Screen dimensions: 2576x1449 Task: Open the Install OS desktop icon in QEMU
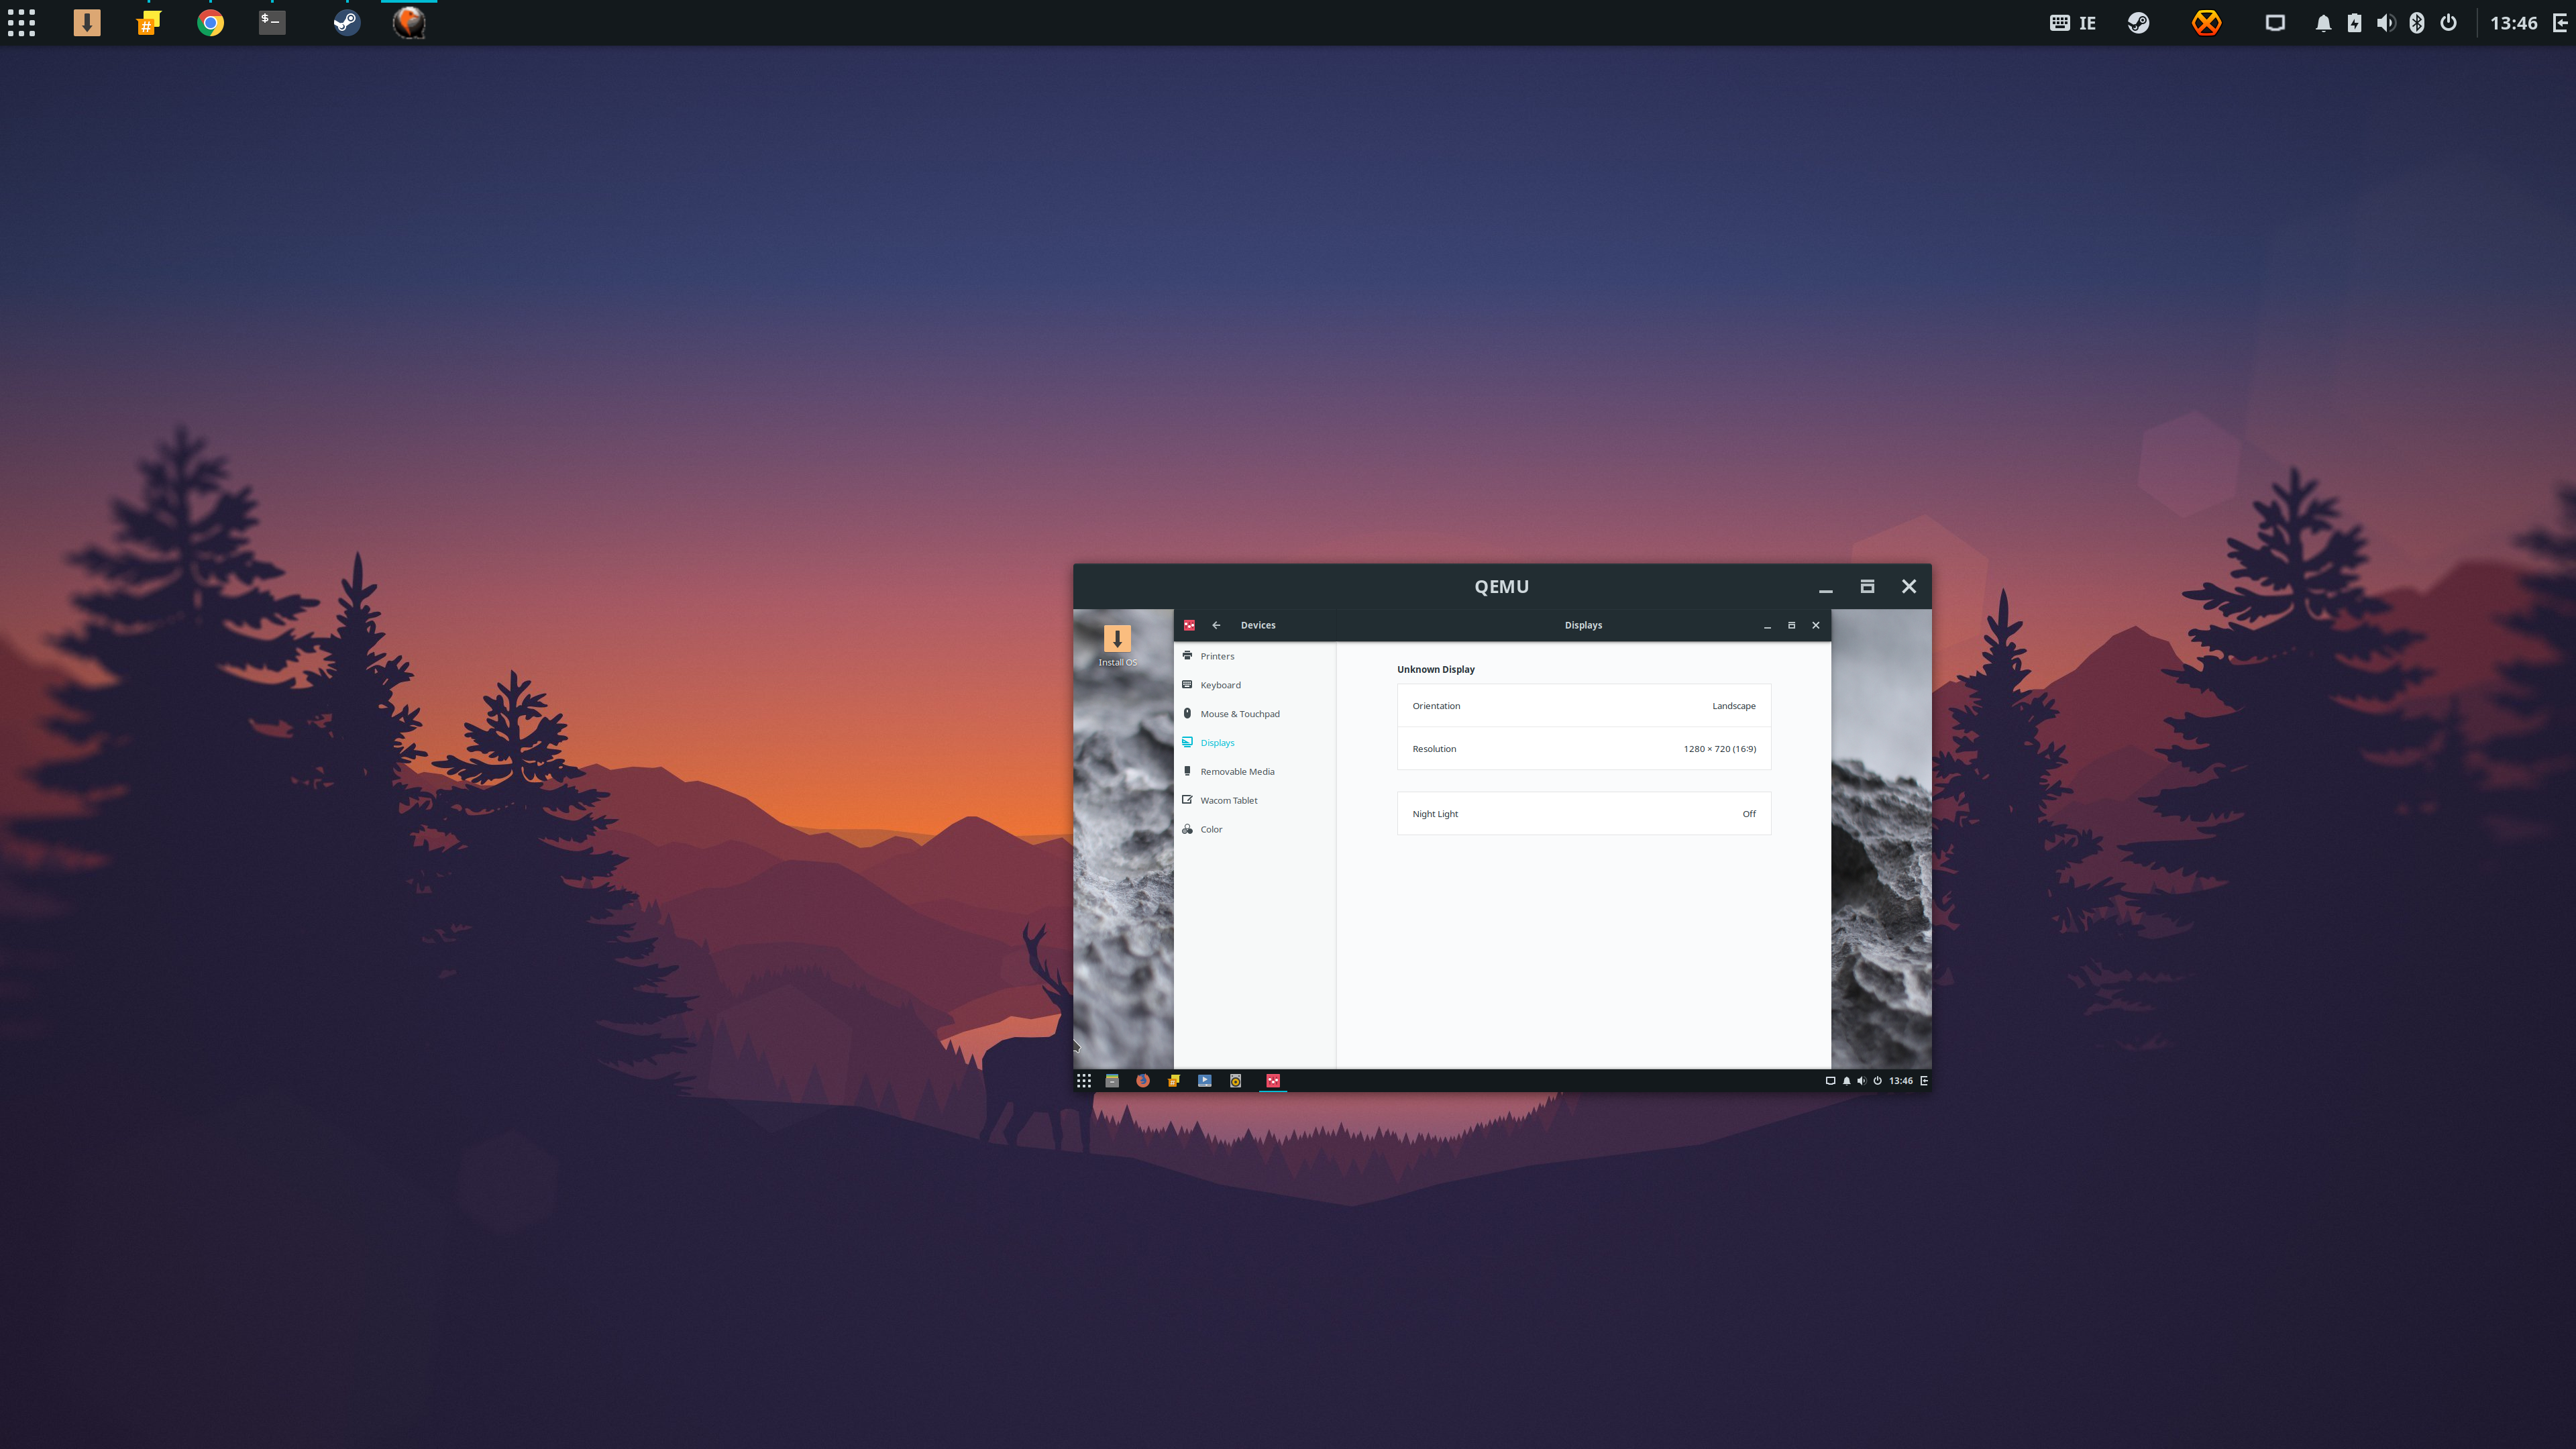pos(1117,645)
